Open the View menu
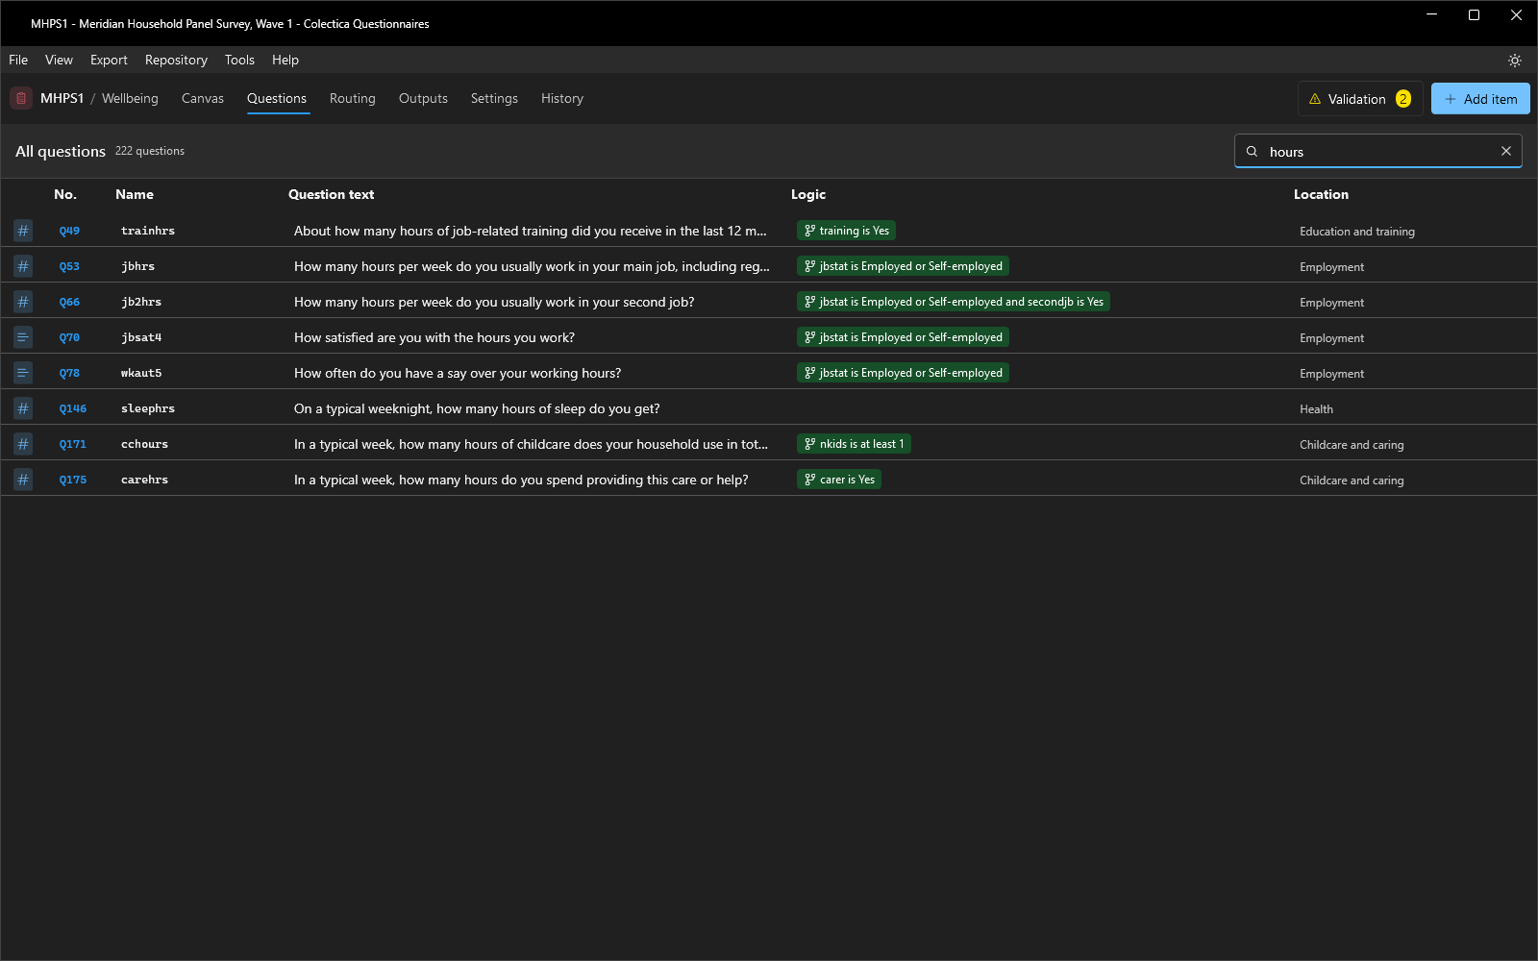This screenshot has height=961, width=1538. pos(59,60)
